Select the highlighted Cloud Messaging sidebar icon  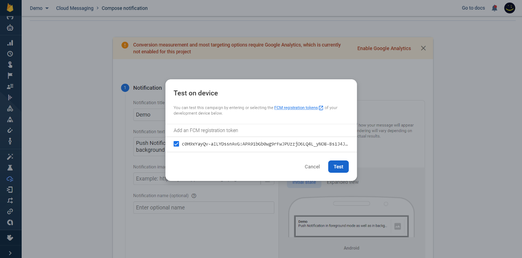click(10, 179)
